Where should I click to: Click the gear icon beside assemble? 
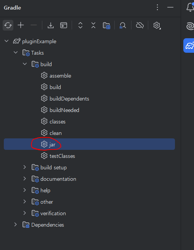coord(44,75)
